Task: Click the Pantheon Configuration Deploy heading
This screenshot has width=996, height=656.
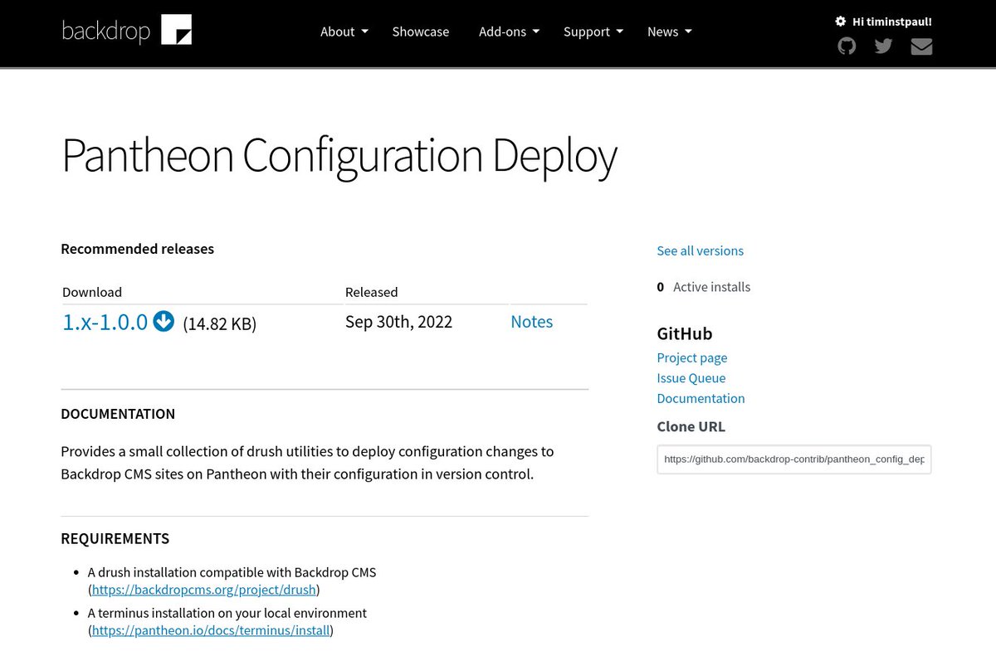Action: tap(339, 155)
